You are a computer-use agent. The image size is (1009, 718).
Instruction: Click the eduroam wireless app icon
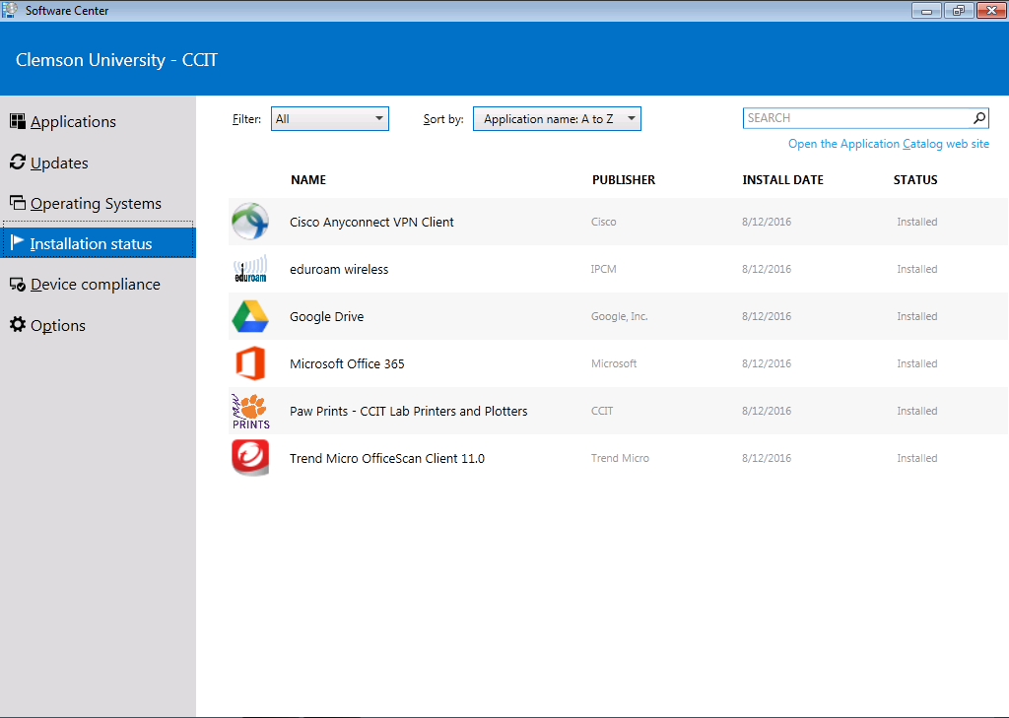(x=250, y=269)
